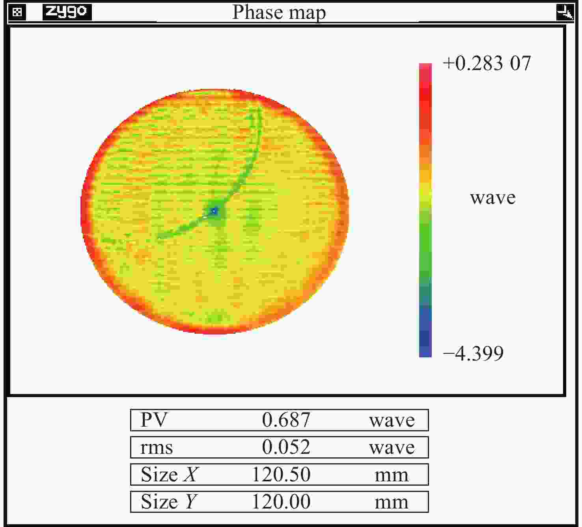This screenshot has width=582, height=527.
Task: Select the Size X label
Action: [x=169, y=475]
